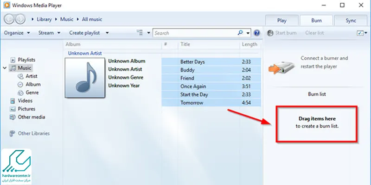Viewport: 371px width, 185px height.
Task: Open the Create playlist dropdown arrow
Action: (107, 33)
